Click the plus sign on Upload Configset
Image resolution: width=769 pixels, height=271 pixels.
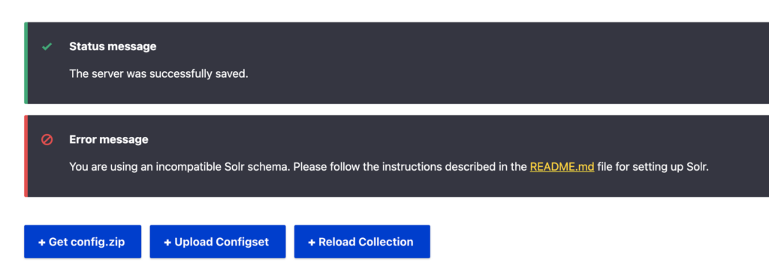pyautogui.click(x=167, y=242)
